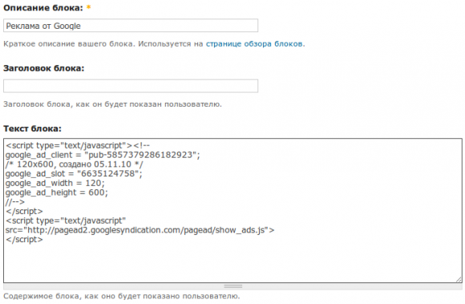Click the show_ads.js src URL line
This screenshot has width=465, height=304.
click(x=139, y=230)
